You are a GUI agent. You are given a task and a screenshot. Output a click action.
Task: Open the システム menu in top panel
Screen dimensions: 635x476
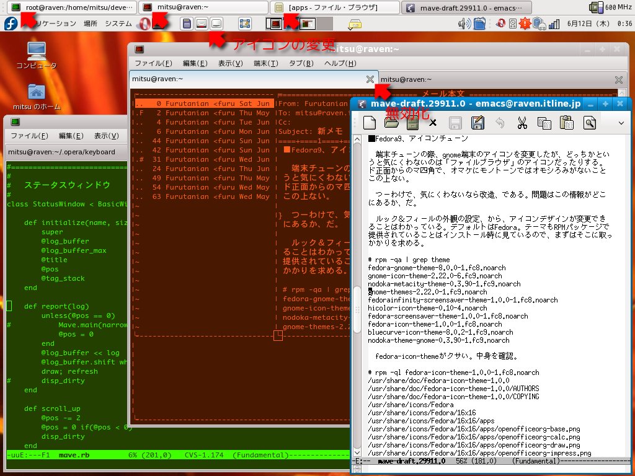[118, 24]
